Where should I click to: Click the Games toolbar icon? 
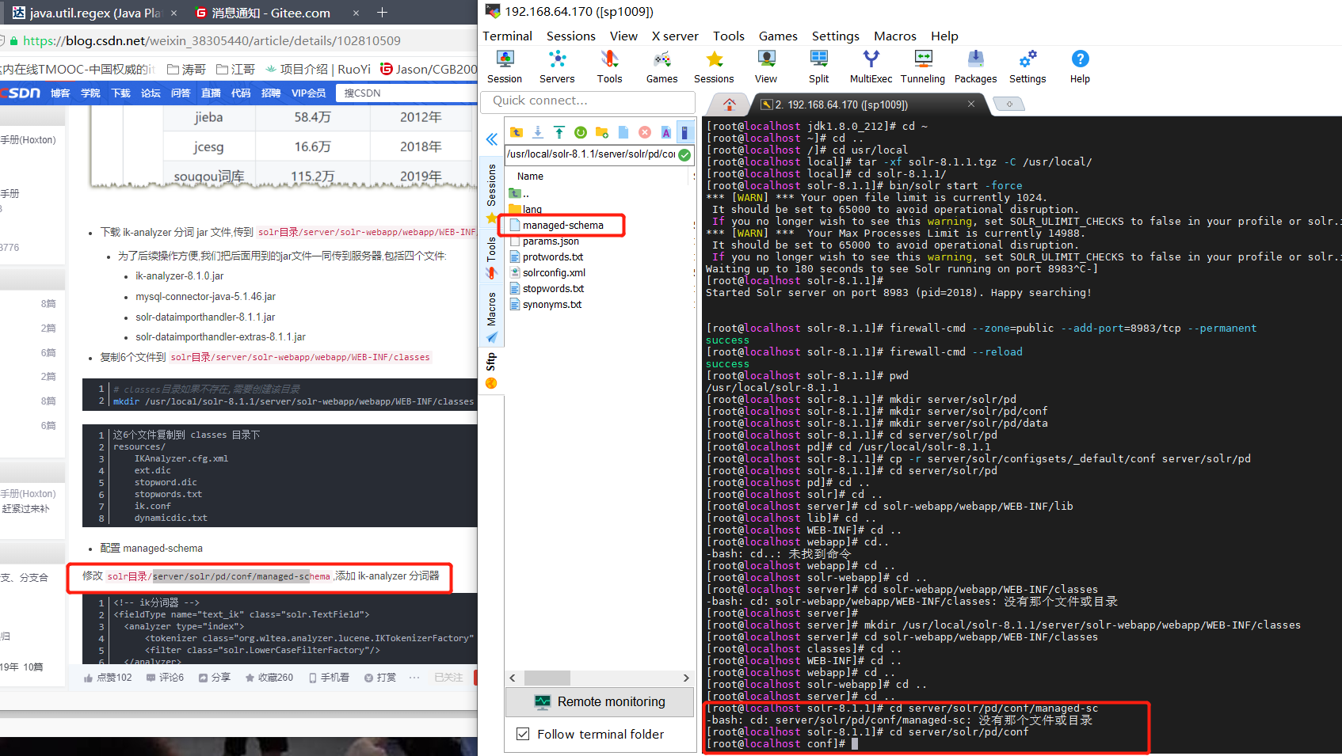point(661,66)
